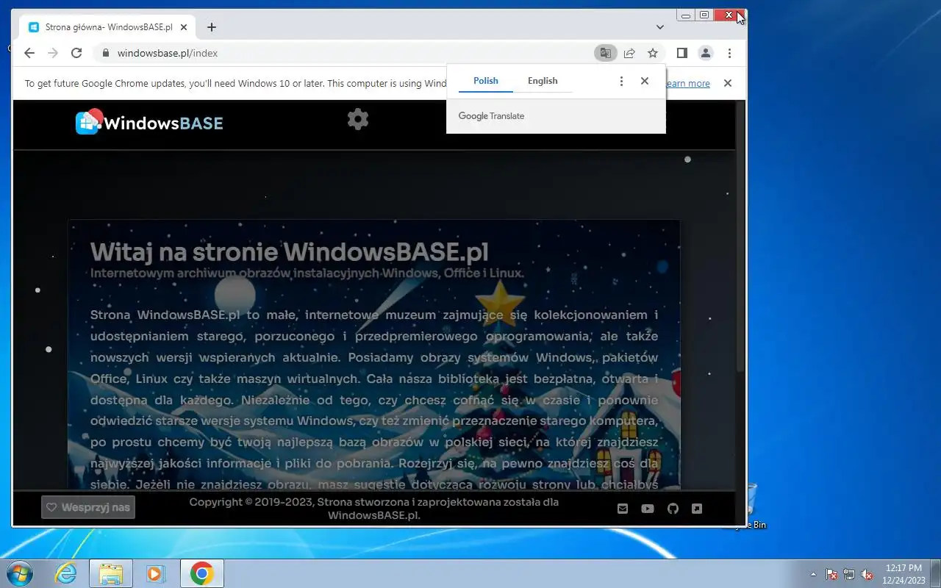Open the Windows Start menu

pos(19,573)
